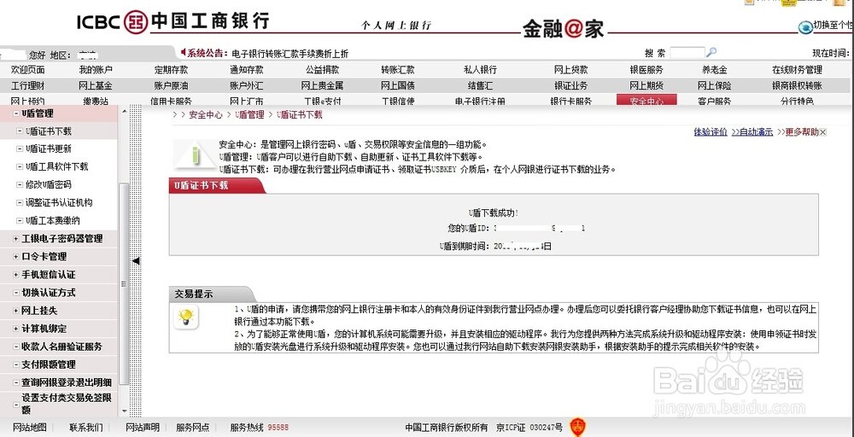Open the 我的账户 menu
854x437 pixels.
96,70
